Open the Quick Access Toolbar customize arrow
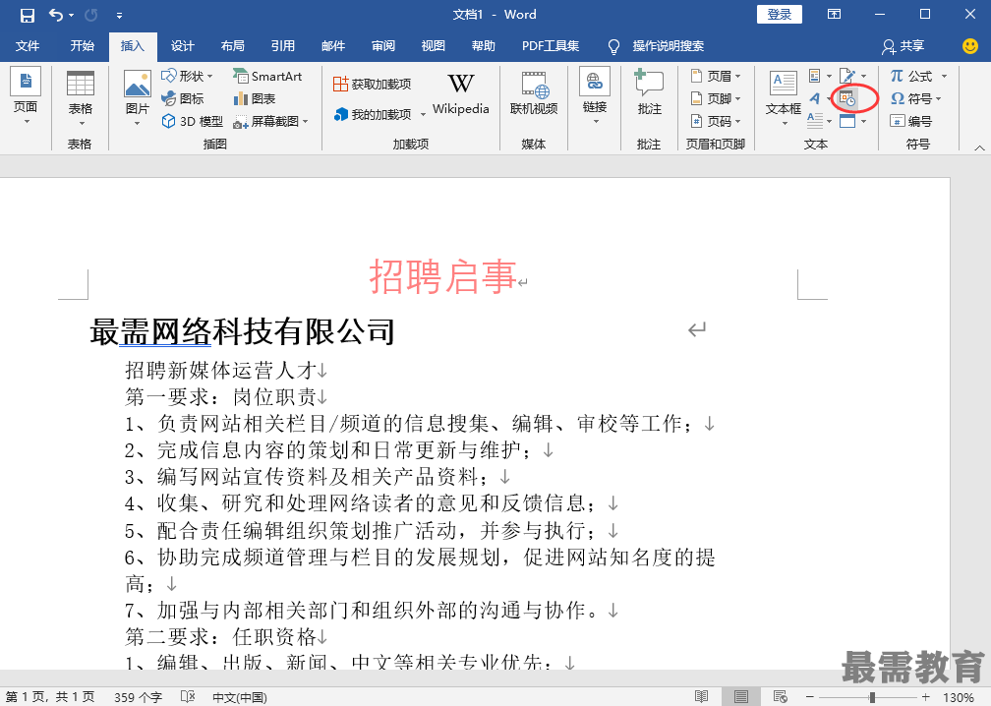 (x=120, y=15)
